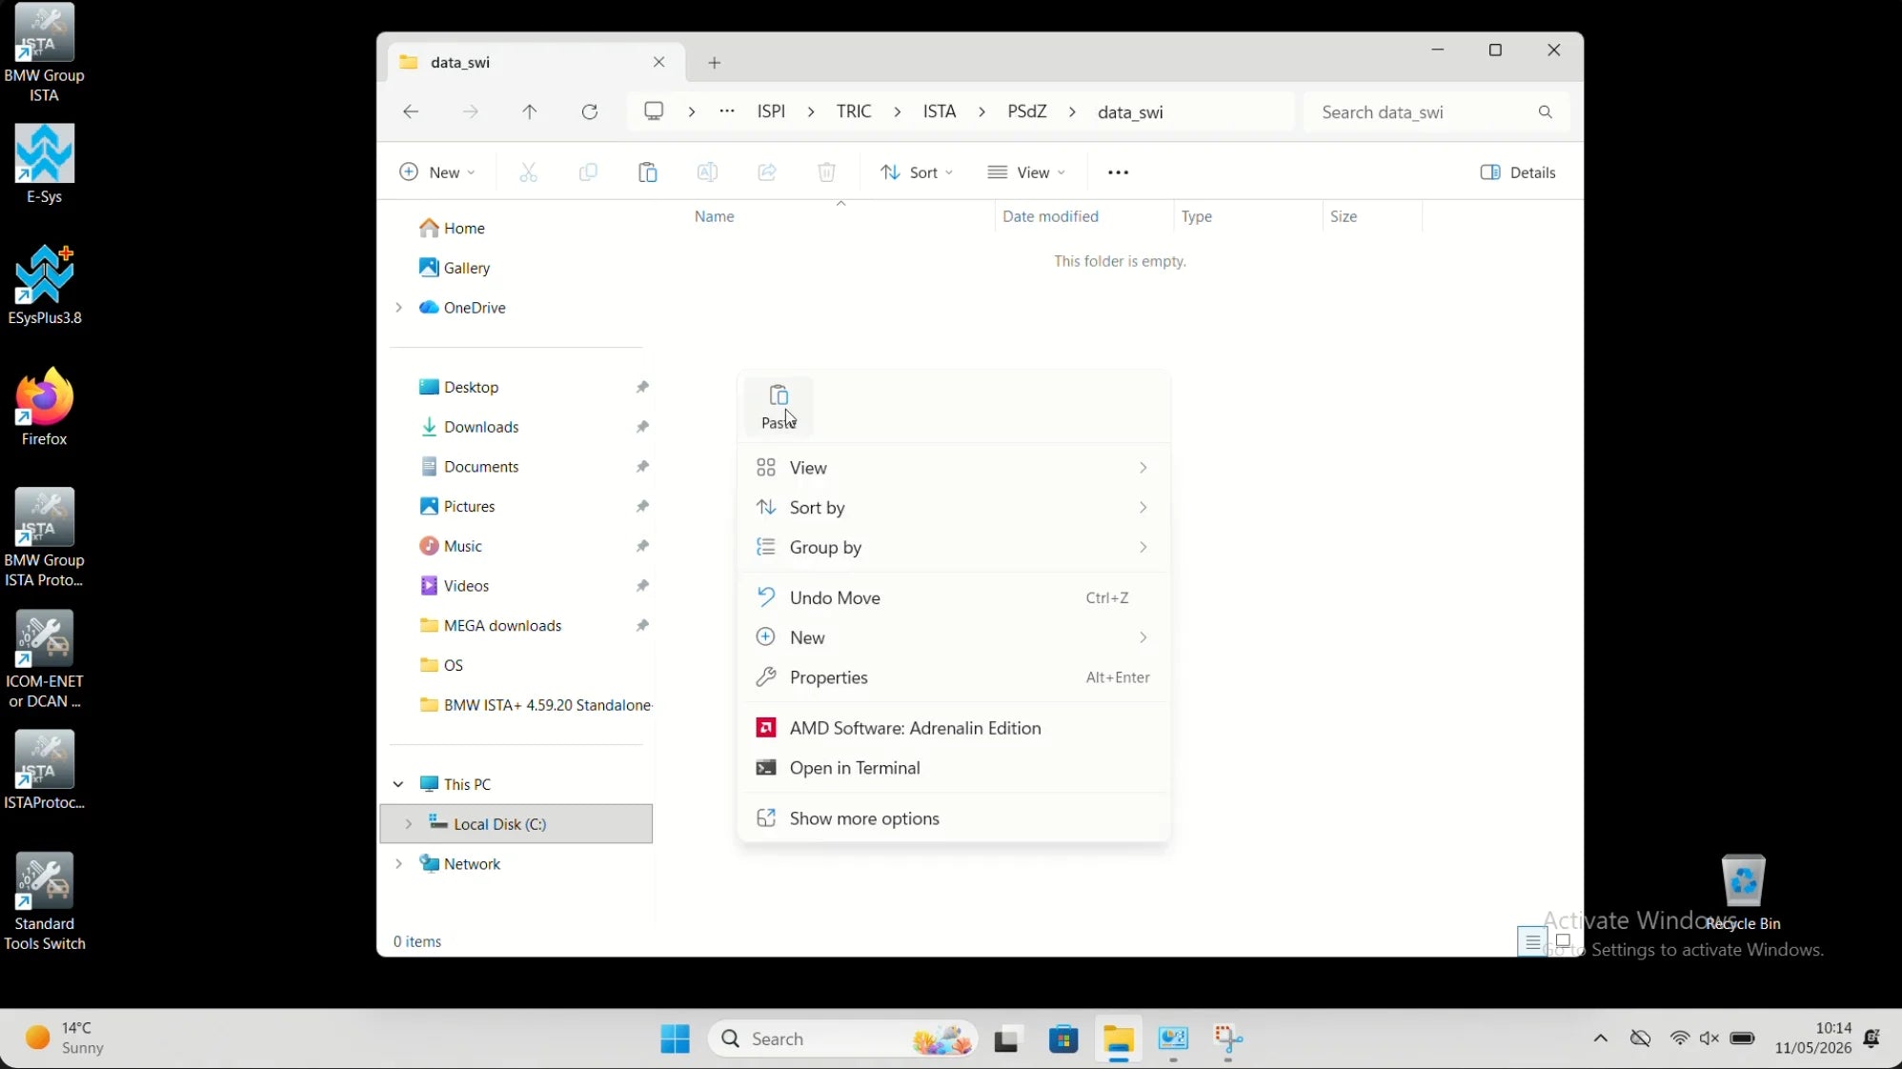1902x1069 pixels.
Task: Expand the Network tree node
Action: (x=399, y=864)
